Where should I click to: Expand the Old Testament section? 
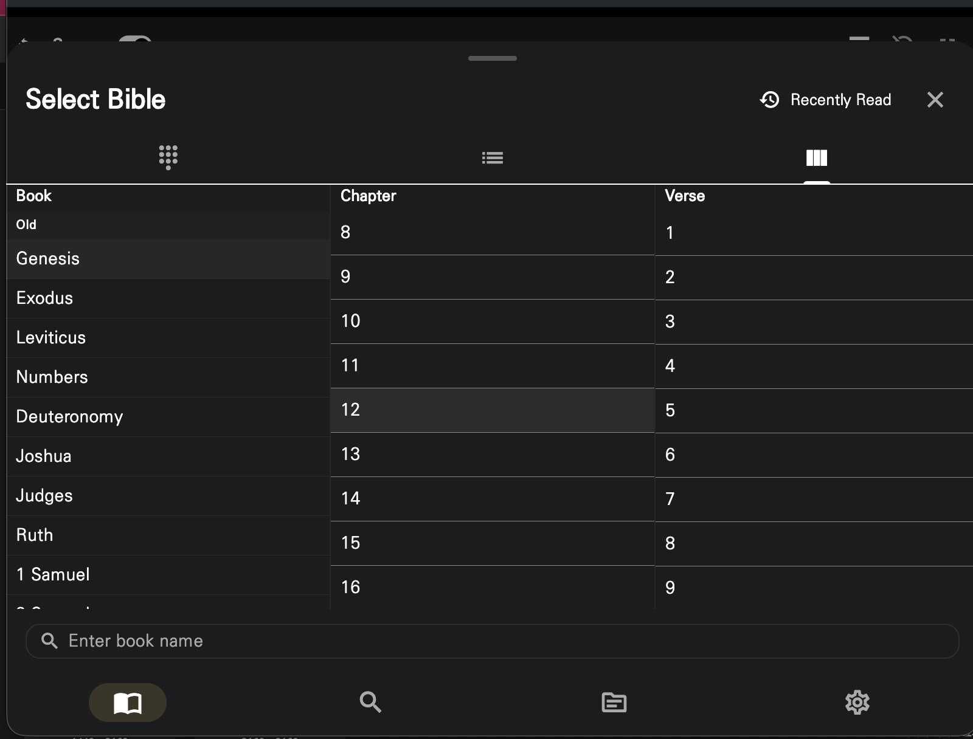coord(26,225)
